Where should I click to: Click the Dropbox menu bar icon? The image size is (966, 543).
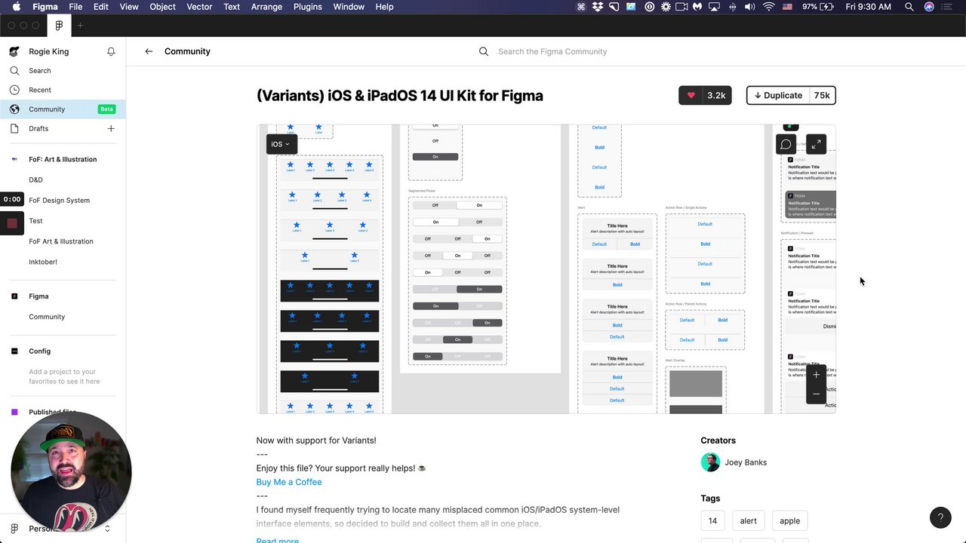click(598, 7)
